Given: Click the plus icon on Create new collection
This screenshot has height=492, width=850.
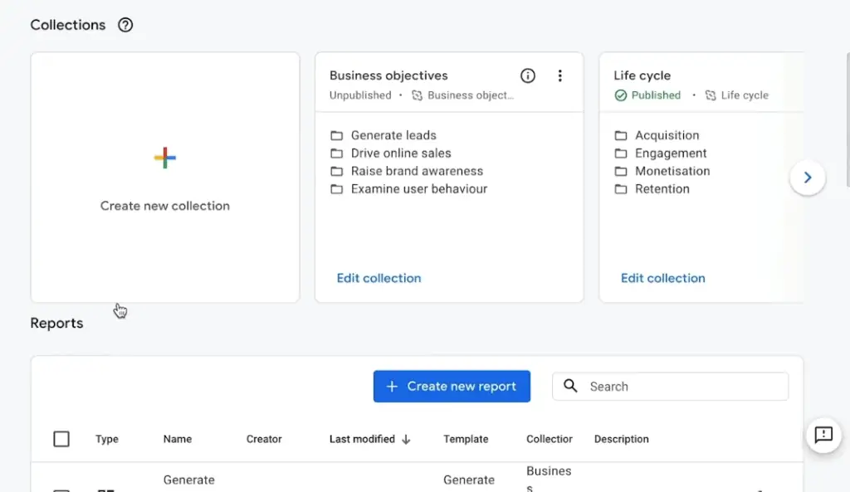Looking at the screenshot, I should [164, 157].
